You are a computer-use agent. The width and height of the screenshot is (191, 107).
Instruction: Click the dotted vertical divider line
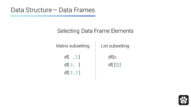[x=95, y=60]
